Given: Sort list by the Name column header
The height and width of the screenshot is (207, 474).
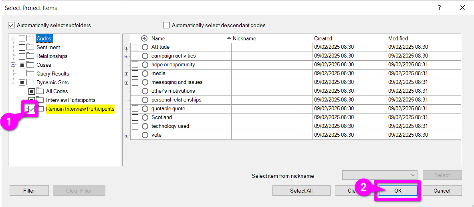Looking at the screenshot, I should [x=158, y=38].
